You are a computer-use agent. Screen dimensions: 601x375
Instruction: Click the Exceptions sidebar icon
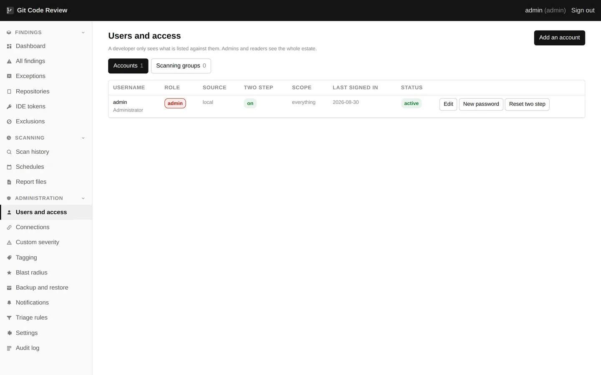coord(9,76)
